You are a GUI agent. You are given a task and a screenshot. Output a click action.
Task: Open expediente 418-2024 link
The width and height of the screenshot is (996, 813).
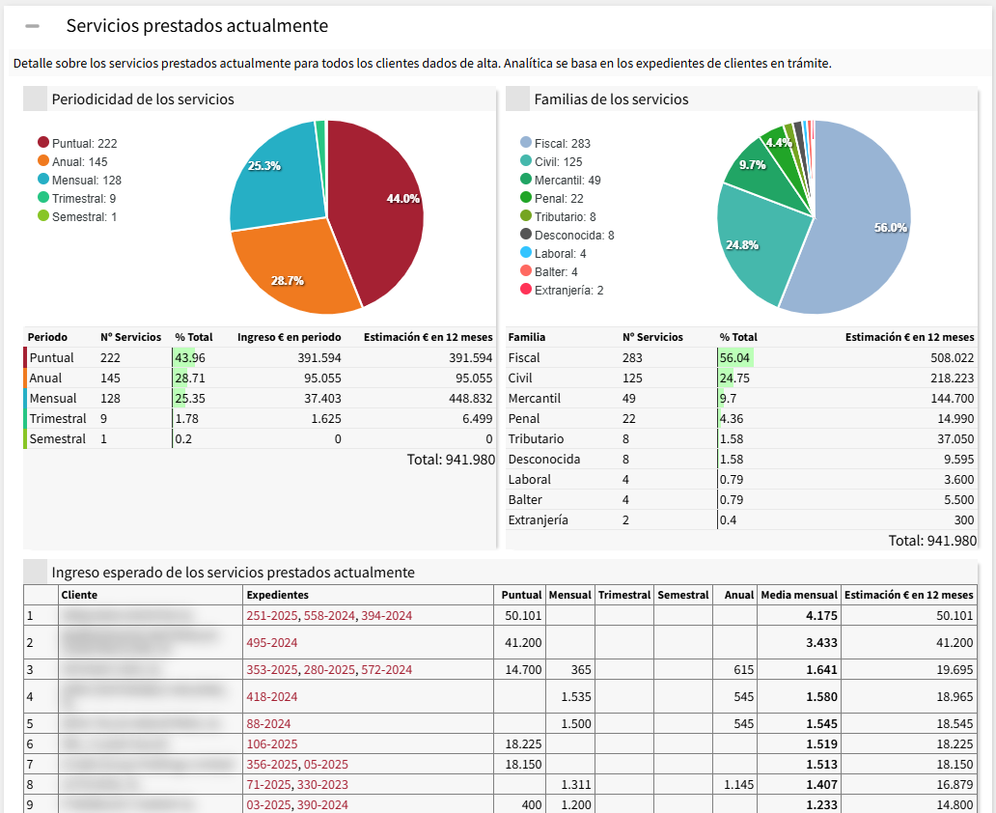coord(272,696)
